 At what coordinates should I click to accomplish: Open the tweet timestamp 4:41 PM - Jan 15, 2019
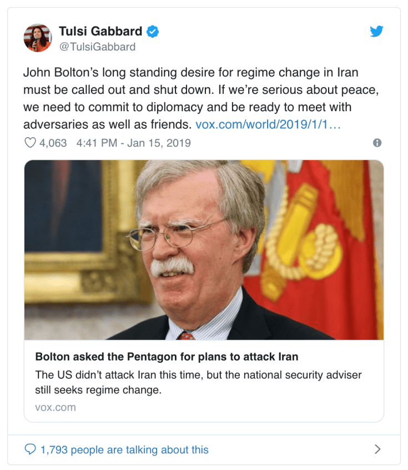coord(133,143)
